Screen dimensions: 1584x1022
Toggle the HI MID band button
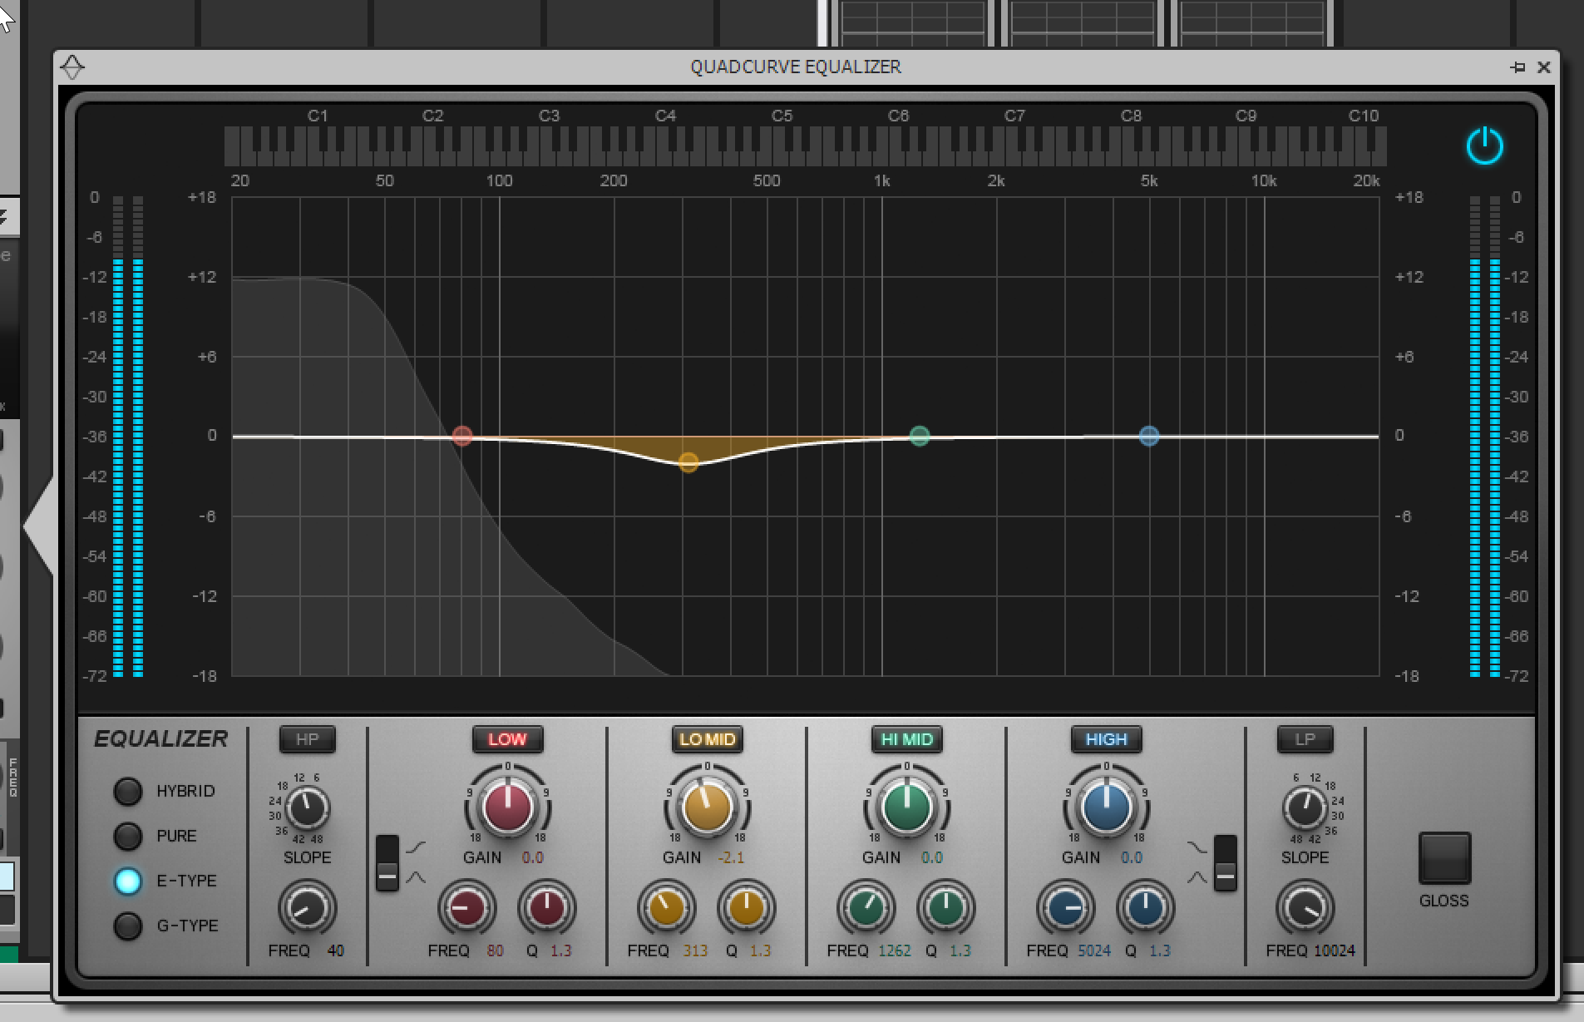[x=906, y=739]
